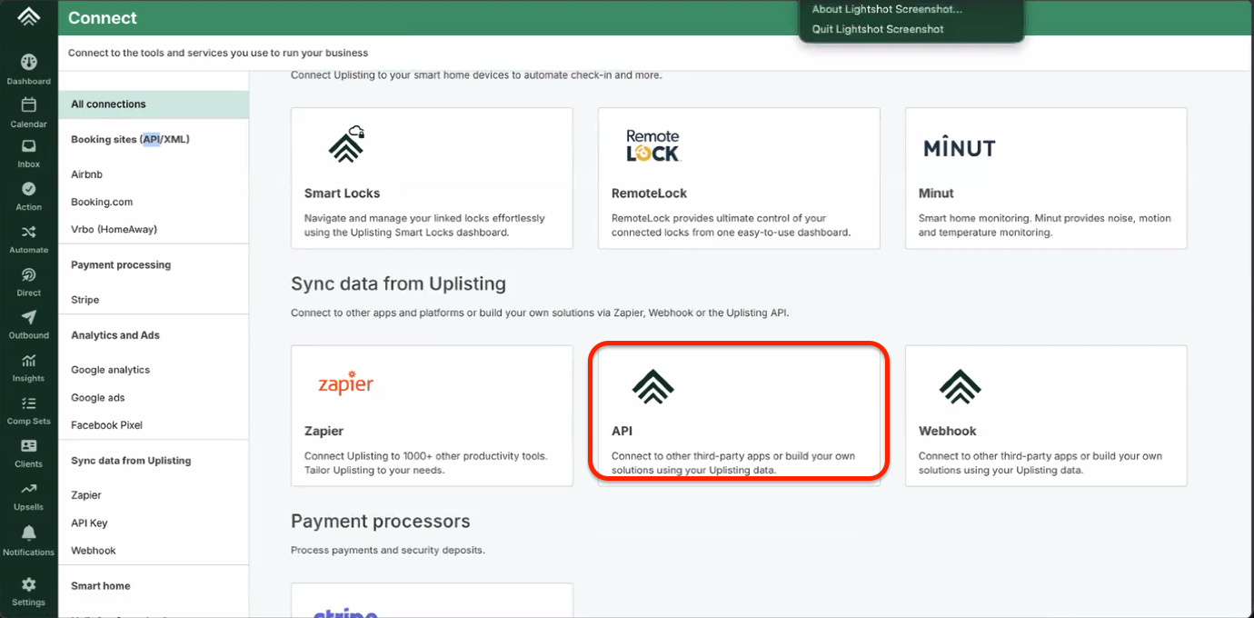Image resolution: width=1254 pixels, height=618 pixels.
Task: Open the Notifications bell icon
Action: tap(29, 533)
